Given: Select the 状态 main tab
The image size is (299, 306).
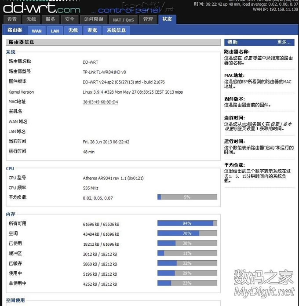Looking at the screenshot, I should 167,19.
